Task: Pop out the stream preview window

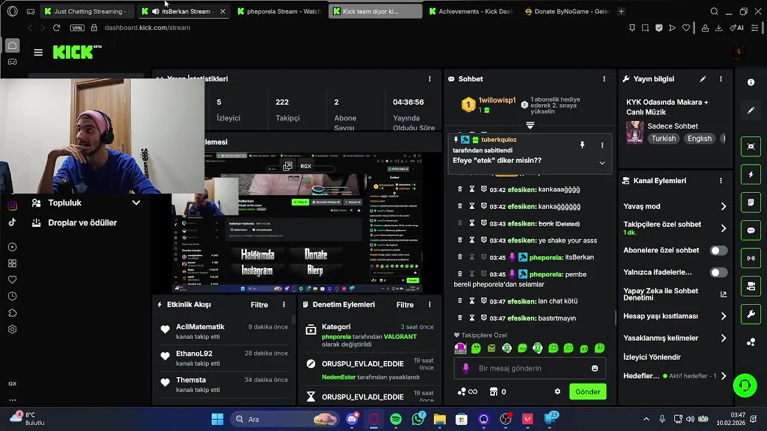Action: 288,166
